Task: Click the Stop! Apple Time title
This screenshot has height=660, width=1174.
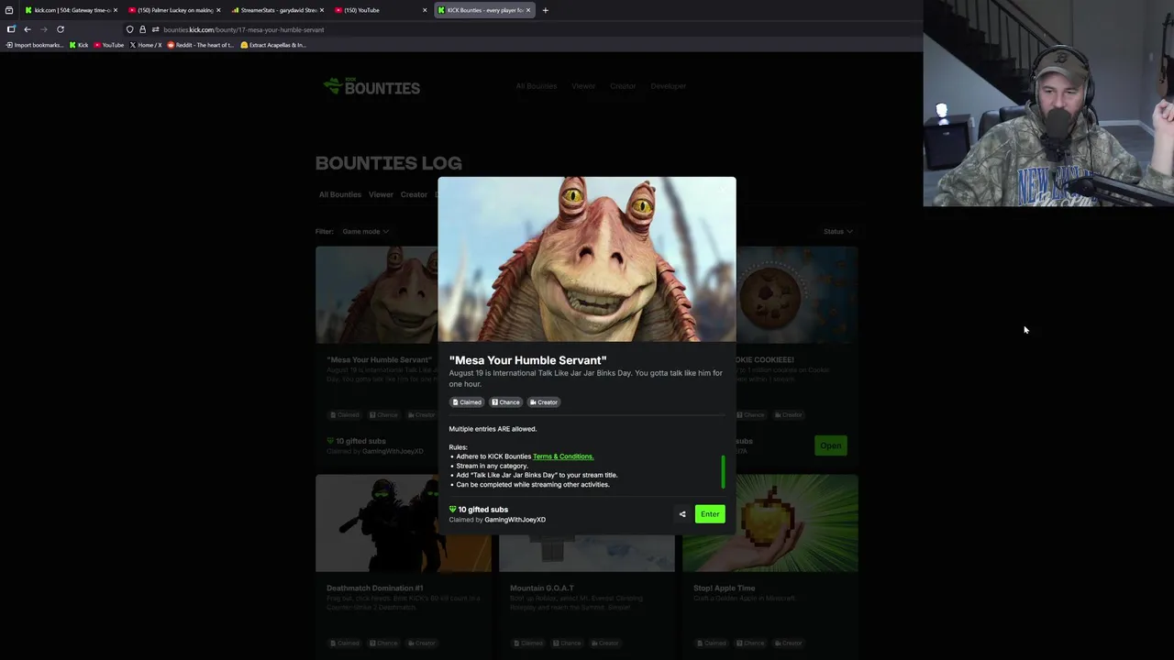Action: tap(725, 588)
